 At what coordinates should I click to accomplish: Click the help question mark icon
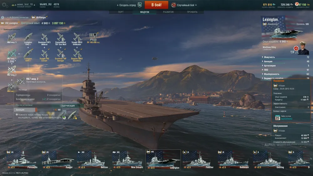click(x=3, y=18)
